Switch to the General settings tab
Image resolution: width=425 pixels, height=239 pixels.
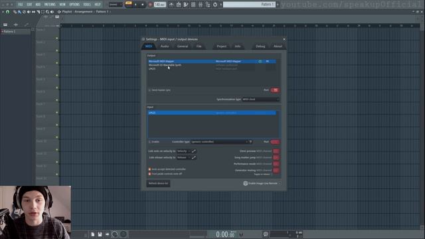point(183,46)
